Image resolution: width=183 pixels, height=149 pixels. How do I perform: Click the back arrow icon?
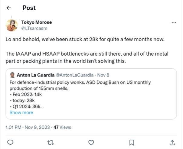click(9, 8)
